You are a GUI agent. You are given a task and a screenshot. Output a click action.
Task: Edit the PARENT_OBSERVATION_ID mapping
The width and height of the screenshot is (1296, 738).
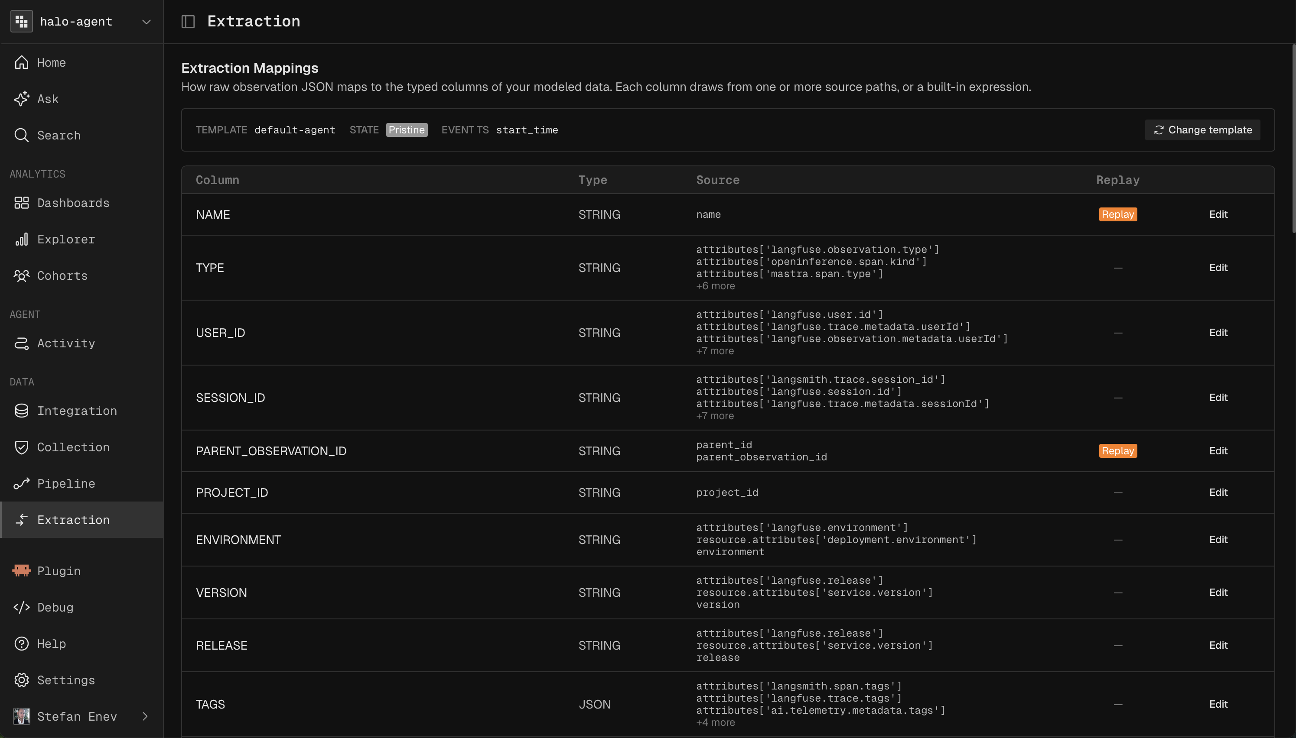click(1218, 450)
